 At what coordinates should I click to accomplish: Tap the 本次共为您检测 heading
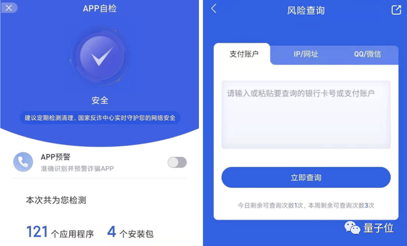coord(56,200)
